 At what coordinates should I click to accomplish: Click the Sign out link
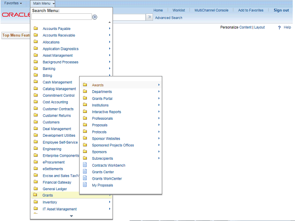pos(281,10)
